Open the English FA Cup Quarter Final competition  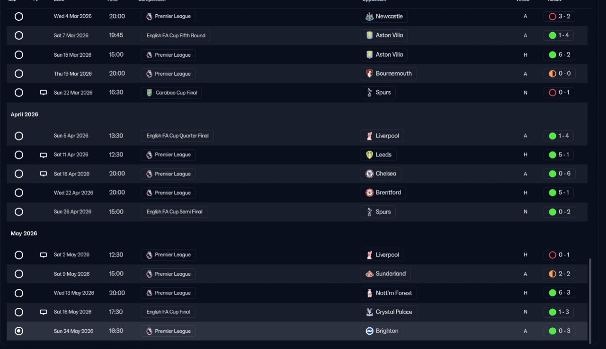pos(177,136)
